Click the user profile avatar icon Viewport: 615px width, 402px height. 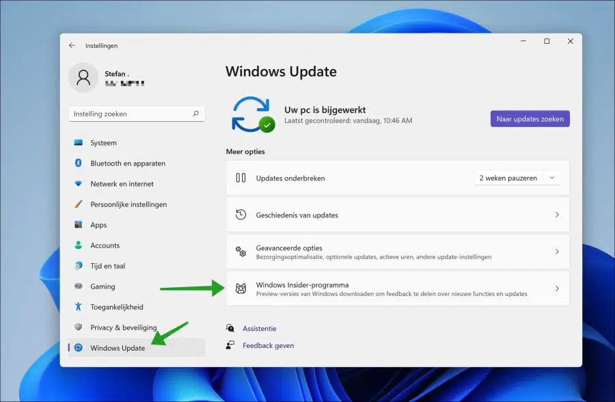pyautogui.click(x=83, y=77)
